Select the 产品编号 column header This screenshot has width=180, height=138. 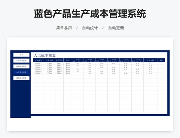[x=39, y=60]
